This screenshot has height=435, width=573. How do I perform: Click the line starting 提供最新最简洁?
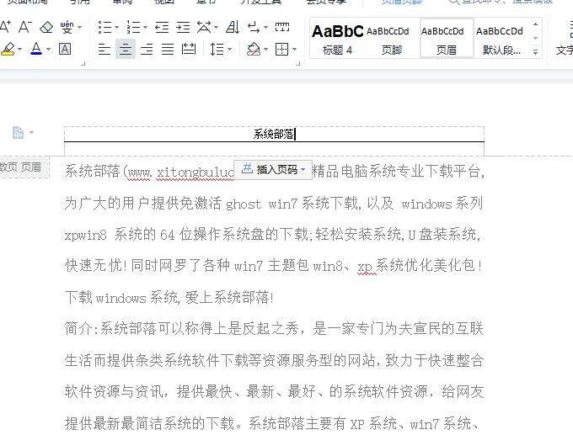(271, 423)
